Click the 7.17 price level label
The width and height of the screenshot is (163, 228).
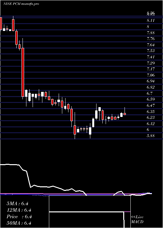click(151, 69)
